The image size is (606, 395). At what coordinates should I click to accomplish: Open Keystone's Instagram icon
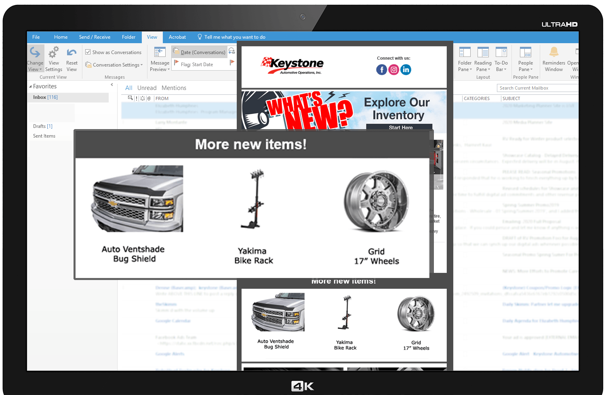(393, 70)
